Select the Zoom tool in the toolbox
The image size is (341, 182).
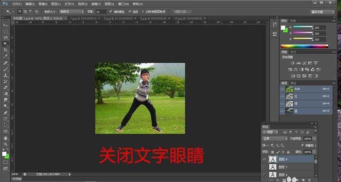point(6,144)
